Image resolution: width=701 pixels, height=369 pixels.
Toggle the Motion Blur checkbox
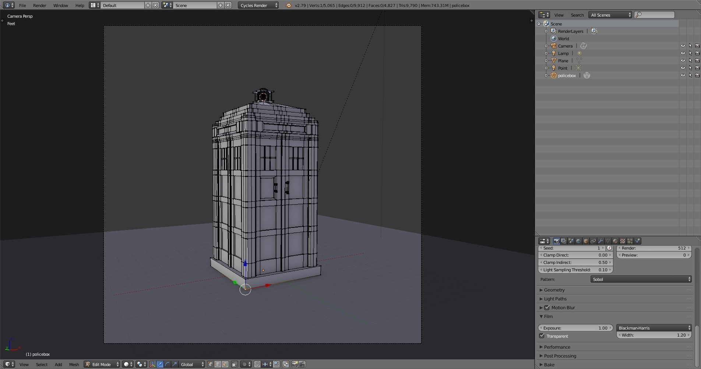[547, 307]
